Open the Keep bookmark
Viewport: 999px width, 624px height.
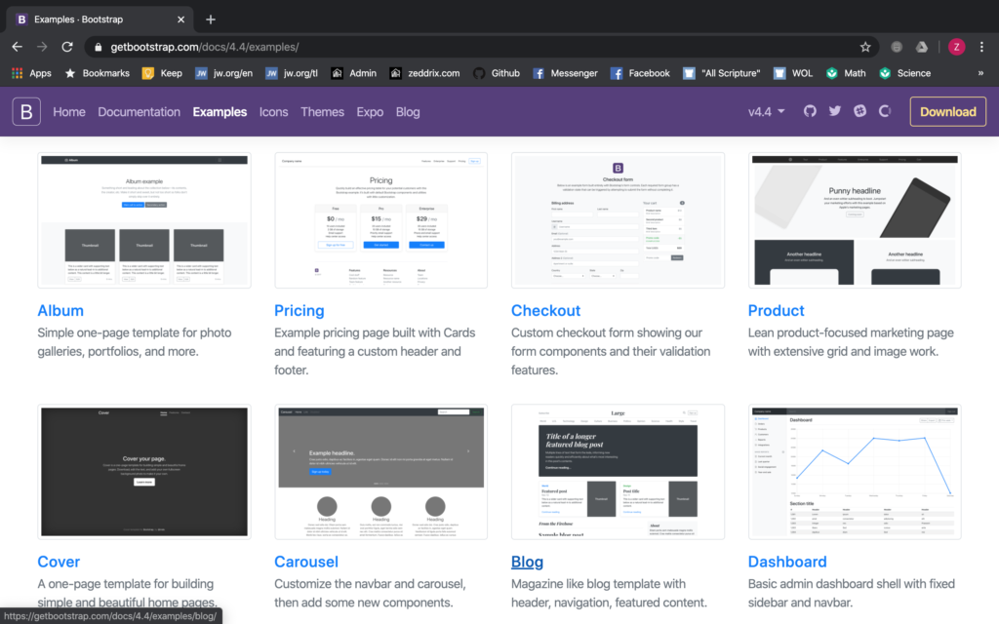click(x=162, y=73)
